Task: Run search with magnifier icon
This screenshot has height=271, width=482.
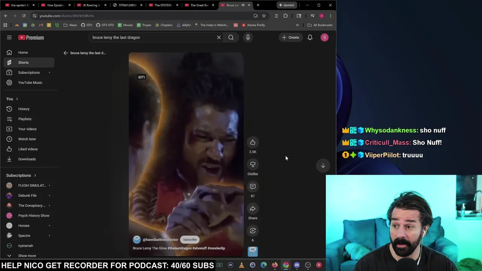Action: [231, 37]
